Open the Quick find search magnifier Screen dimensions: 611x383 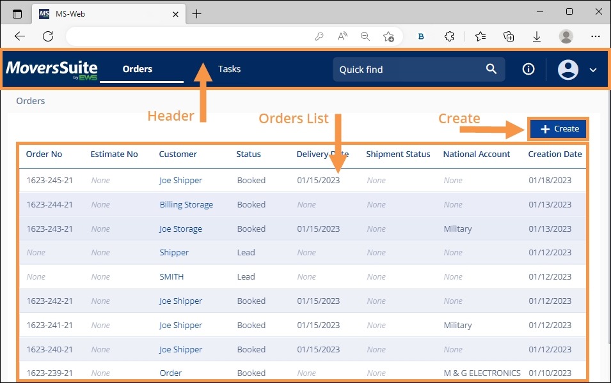point(491,69)
